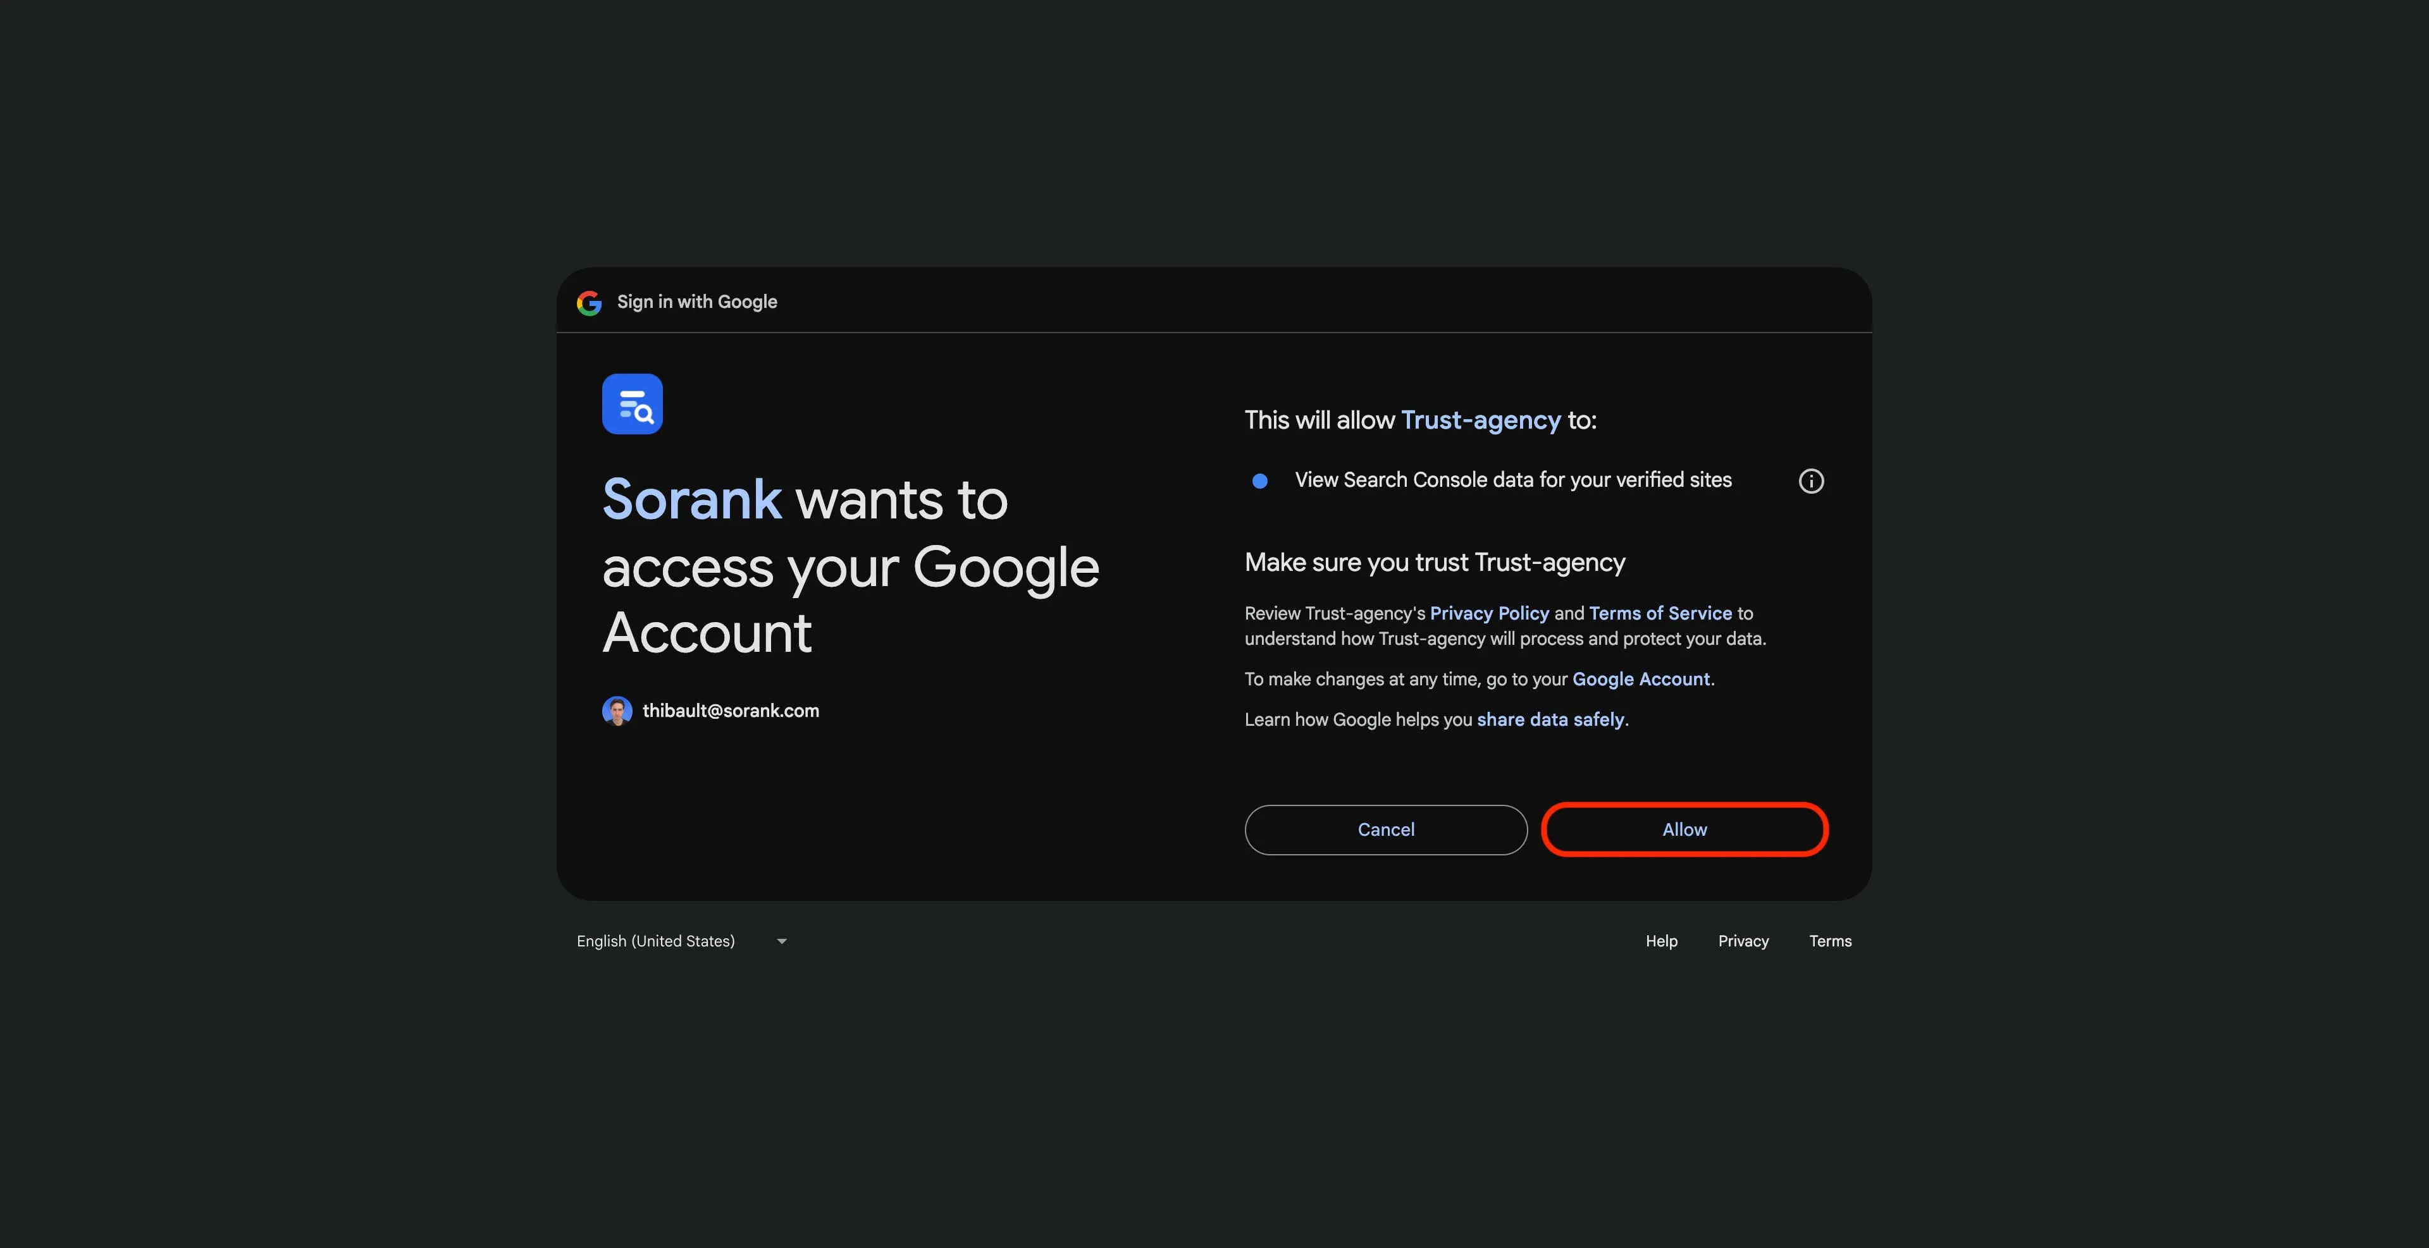Open the Privacy Policy link
The image size is (2429, 1248).
pyautogui.click(x=1489, y=614)
